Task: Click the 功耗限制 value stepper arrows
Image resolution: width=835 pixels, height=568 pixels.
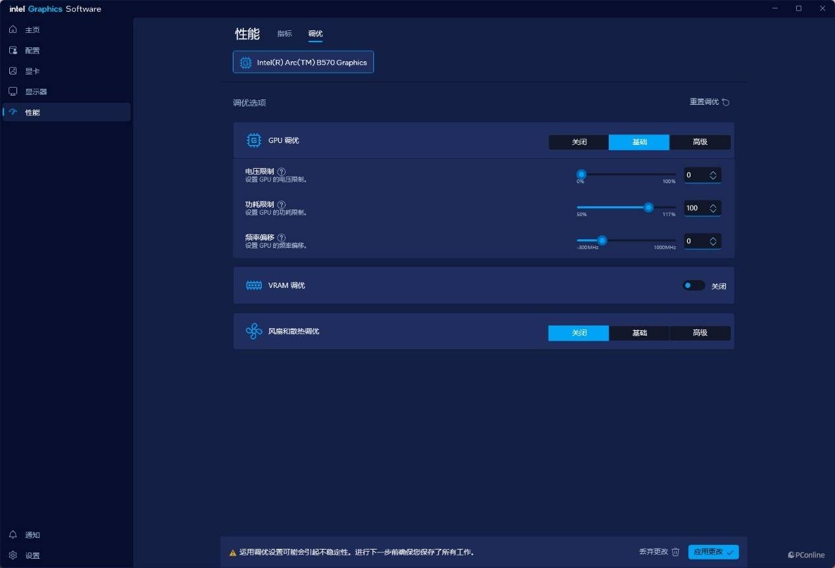Action: [713, 208]
